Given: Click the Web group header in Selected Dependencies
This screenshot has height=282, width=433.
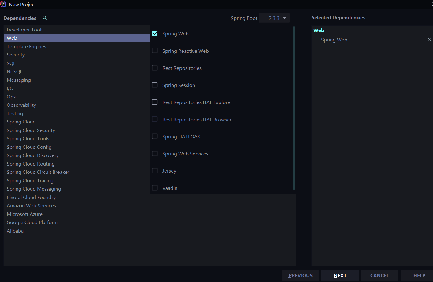Looking at the screenshot, I should coord(319,30).
